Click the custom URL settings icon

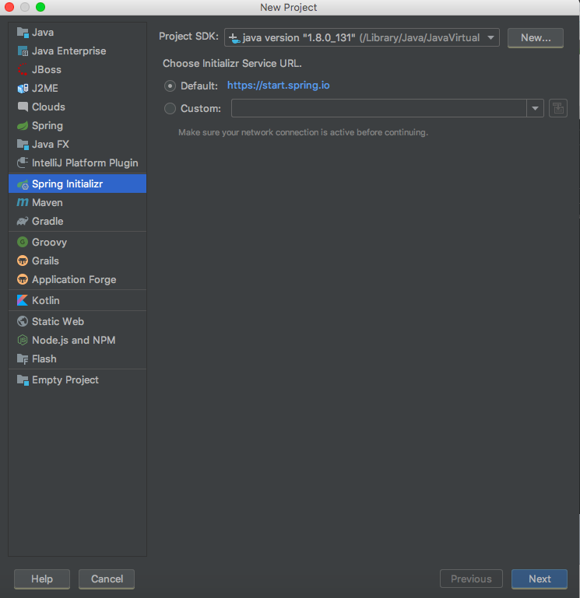(557, 108)
